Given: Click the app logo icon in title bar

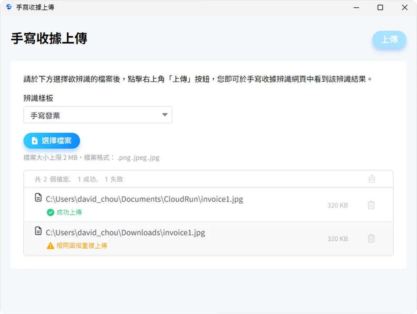Looking at the screenshot, I should 9,7.
